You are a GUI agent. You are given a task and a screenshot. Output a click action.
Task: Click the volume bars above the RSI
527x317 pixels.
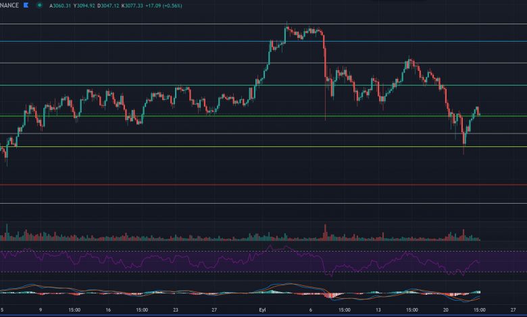203,237
